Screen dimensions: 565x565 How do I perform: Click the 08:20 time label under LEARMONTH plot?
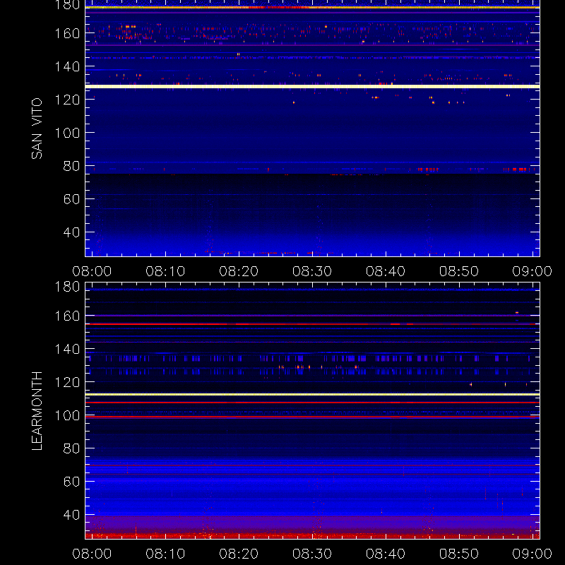coord(239,554)
